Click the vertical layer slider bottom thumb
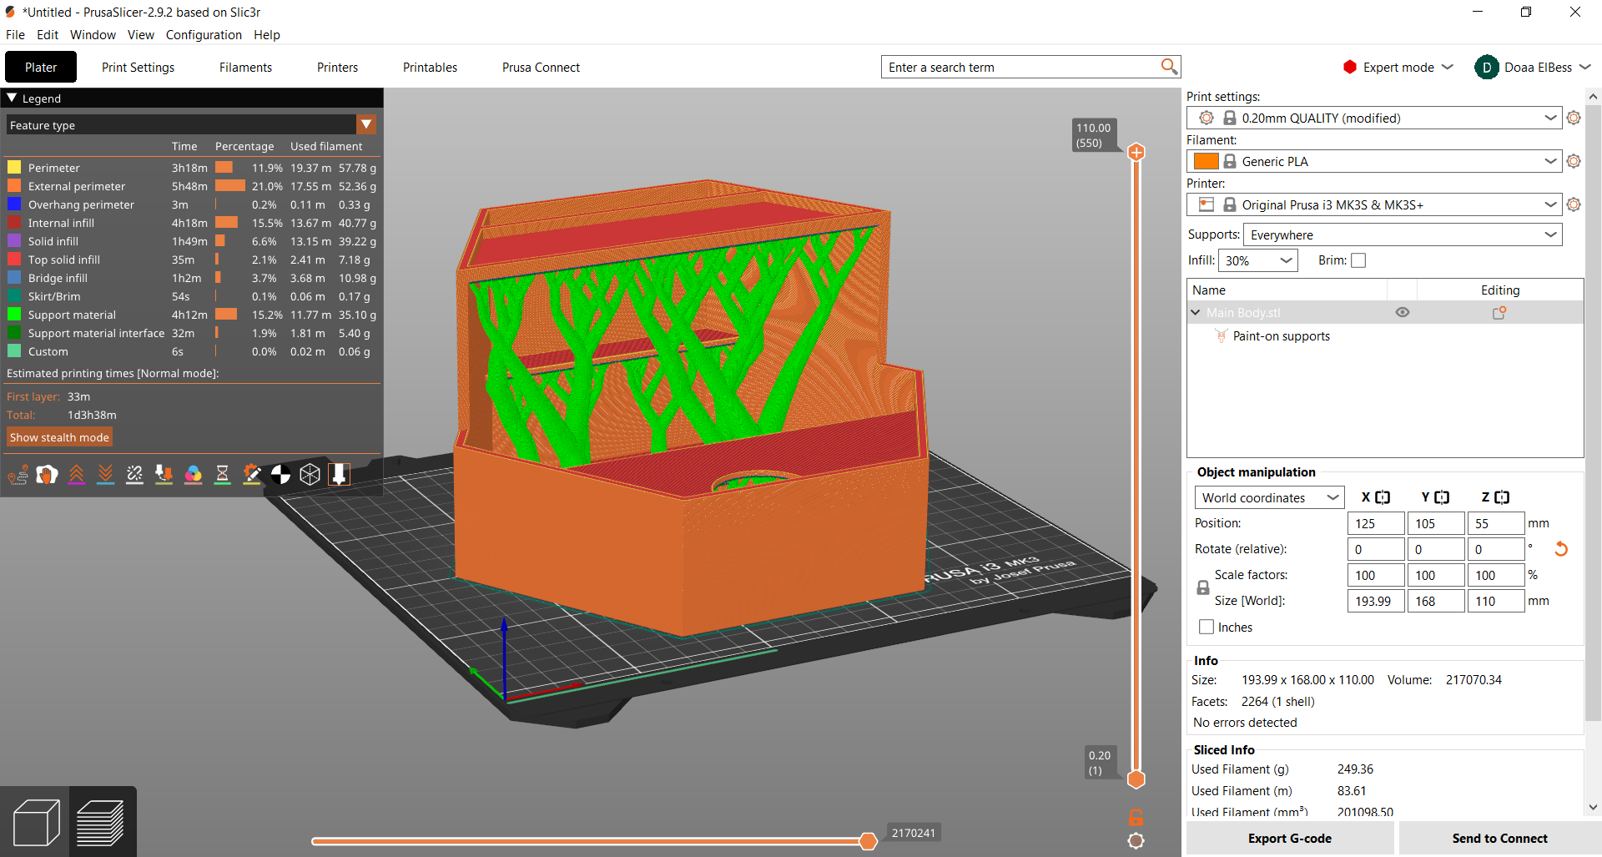 coord(1136,779)
